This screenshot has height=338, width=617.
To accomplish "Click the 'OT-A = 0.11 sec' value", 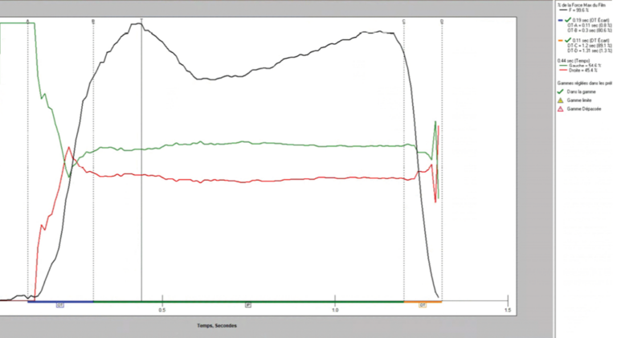I will (590, 26).
